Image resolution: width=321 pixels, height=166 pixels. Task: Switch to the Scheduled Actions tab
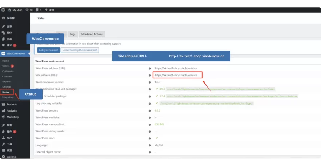pyautogui.click(x=92, y=34)
